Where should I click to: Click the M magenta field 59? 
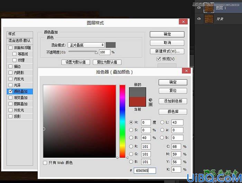click(176, 154)
